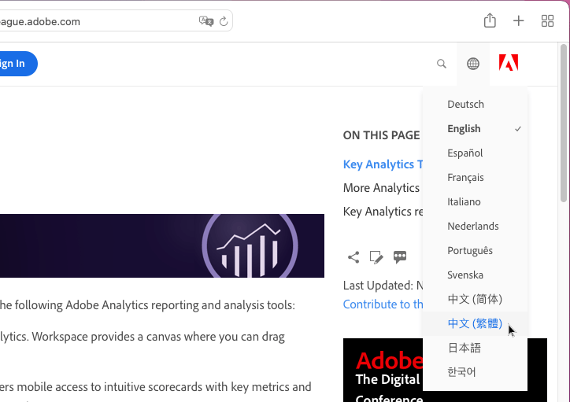The width and height of the screenshot is (570, 402).
Task: Open a new tab with the plus icon
Action: click(x=518, y=20)
